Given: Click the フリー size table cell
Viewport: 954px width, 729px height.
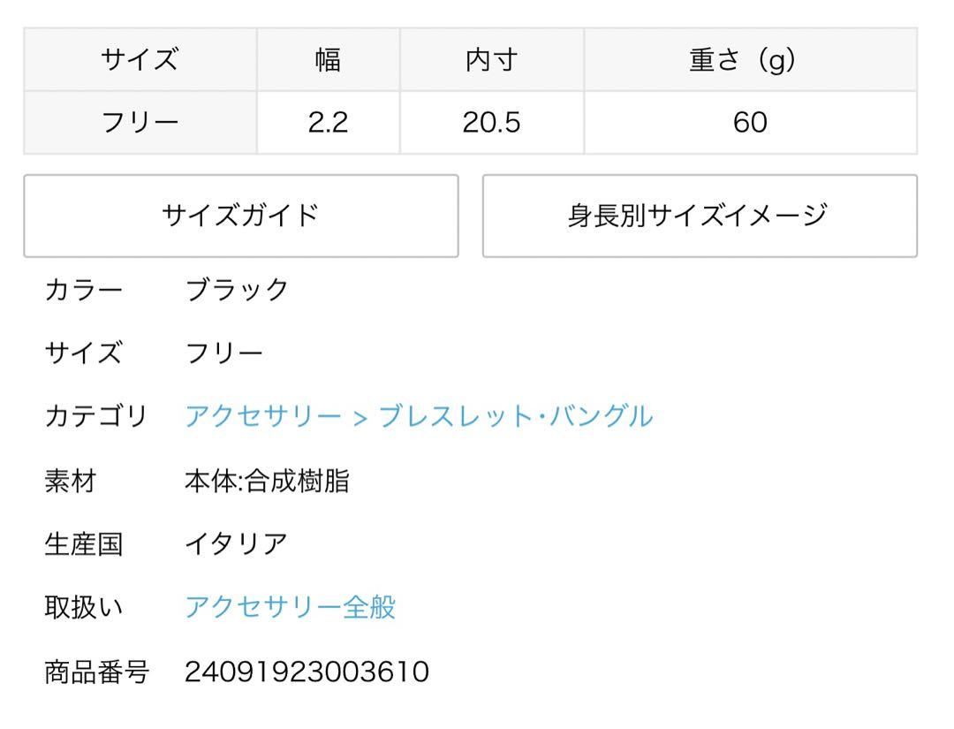Looking at the screenshot, I should tap(140, 123).
